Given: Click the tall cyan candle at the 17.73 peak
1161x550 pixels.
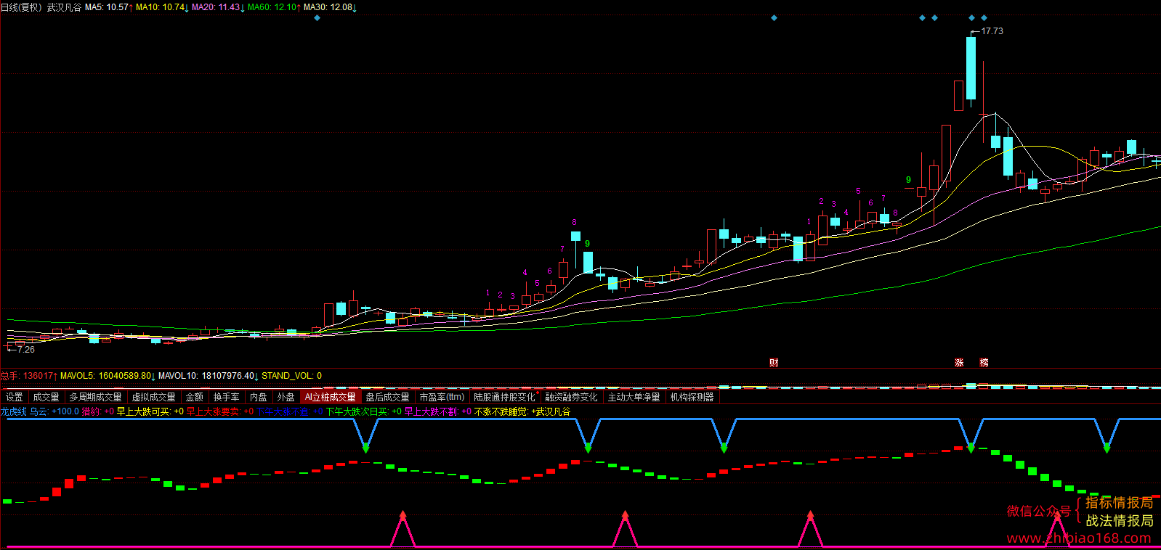Looking at the screenshot, I should coord(971,68).
